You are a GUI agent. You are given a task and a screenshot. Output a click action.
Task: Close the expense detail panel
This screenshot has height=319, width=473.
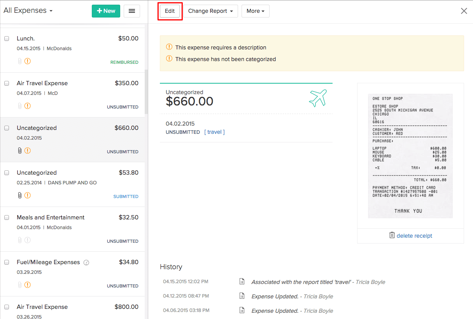[x=464, y=11]
